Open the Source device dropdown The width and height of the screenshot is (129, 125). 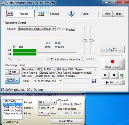(x=37, y=29)
